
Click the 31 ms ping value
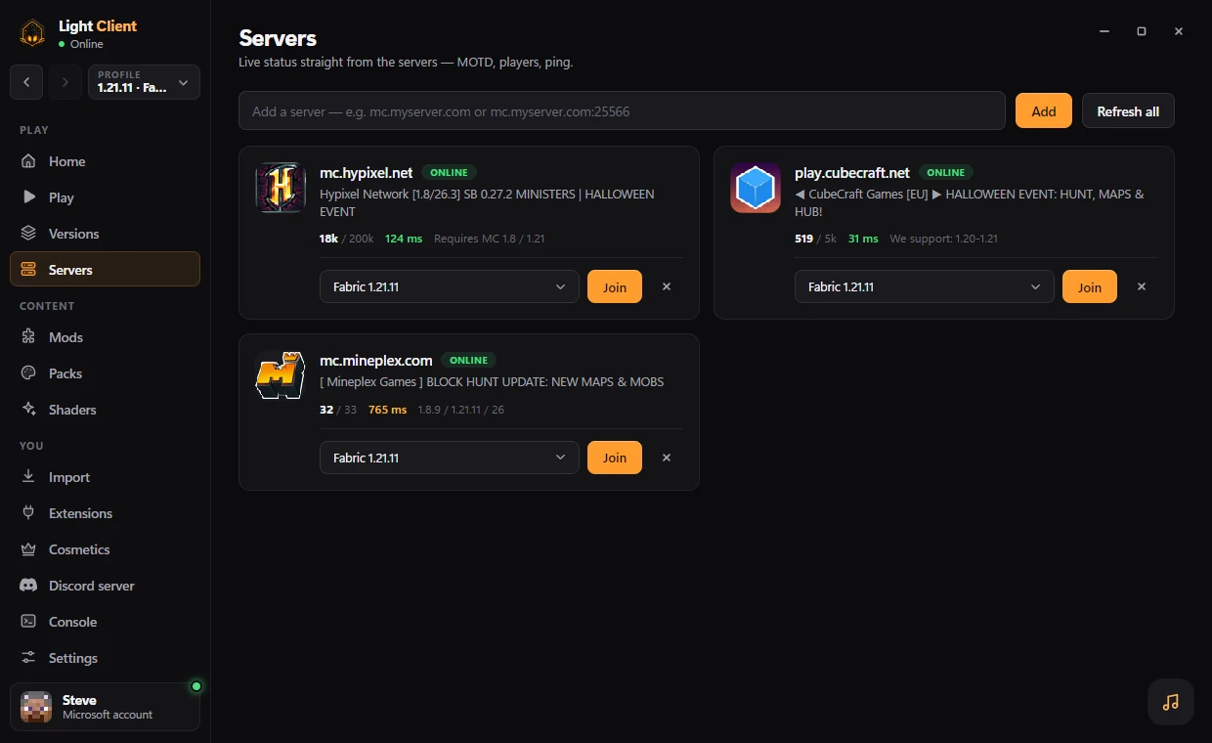[x=864, y=239]
